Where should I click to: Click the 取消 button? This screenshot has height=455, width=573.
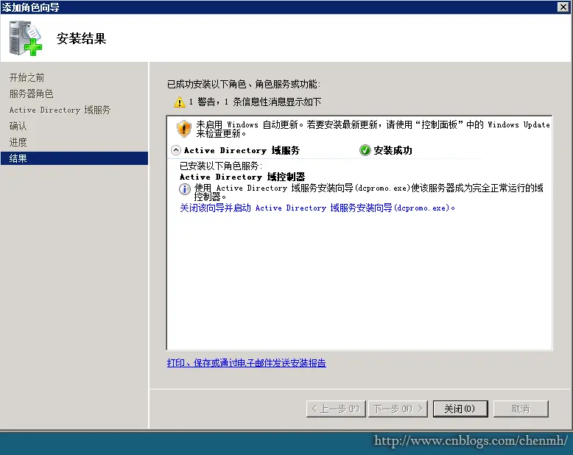(521, 409)
